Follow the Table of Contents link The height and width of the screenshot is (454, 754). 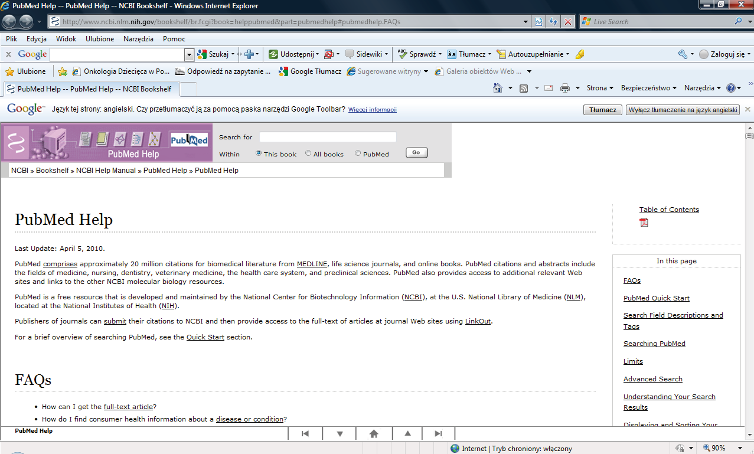click(x=669, y=210)
